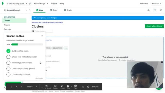Go to previous slide arrow
Screen dimensions: 165x93
point(11,87)
